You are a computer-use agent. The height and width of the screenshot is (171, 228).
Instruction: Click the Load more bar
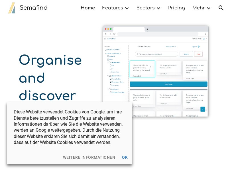pyautogui.click(x=168, y=84)
